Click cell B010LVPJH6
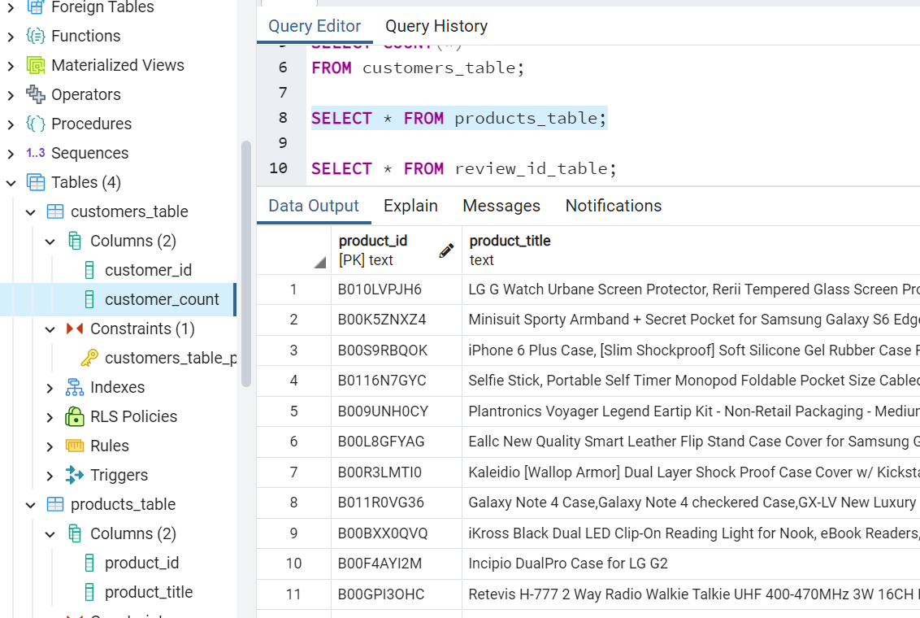Image resolution: width=920 pixels, height=618 pixels. tap(397, 289)
